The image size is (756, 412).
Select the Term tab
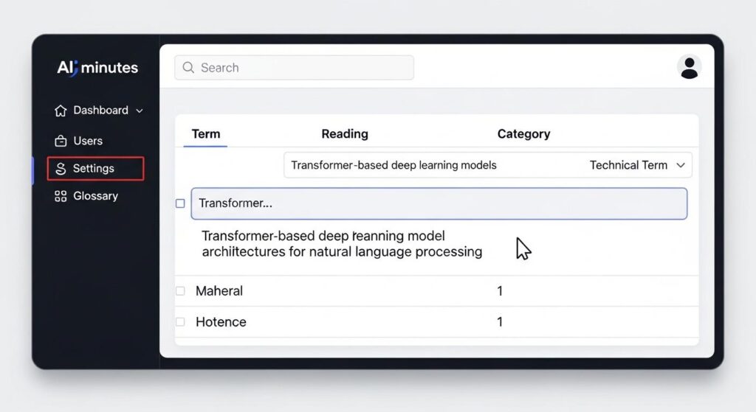[205, 134]
